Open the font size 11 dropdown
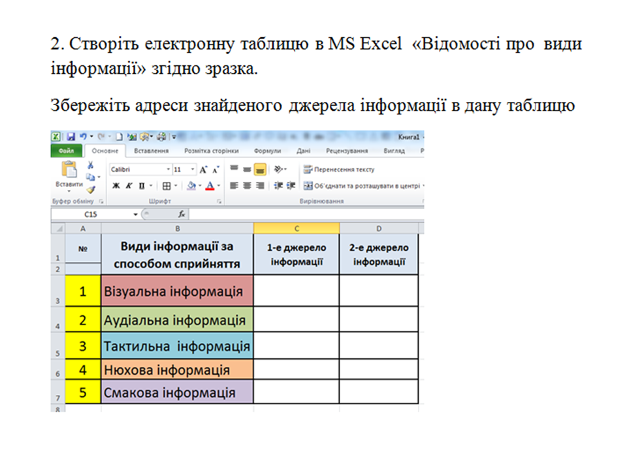 click(x=193, y=170)
